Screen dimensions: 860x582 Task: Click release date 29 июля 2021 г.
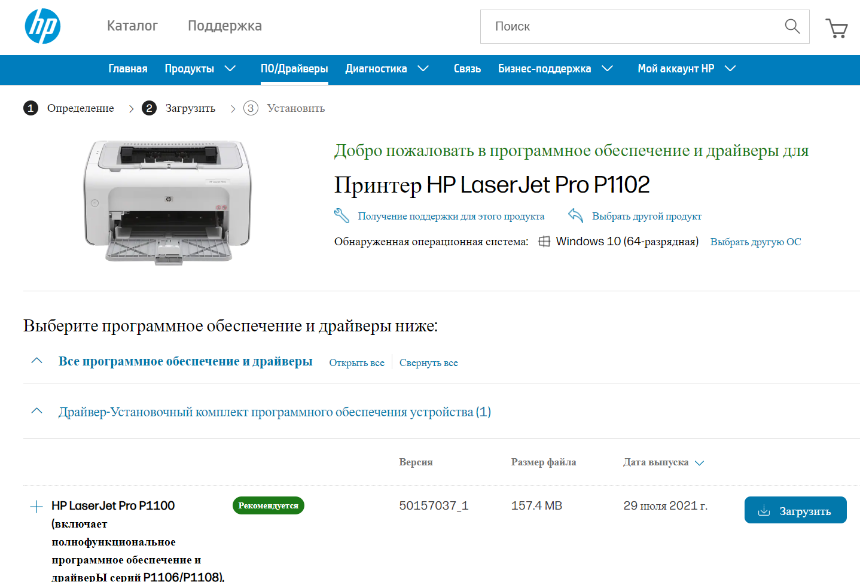pyautogui.click(x=665, y=506)
